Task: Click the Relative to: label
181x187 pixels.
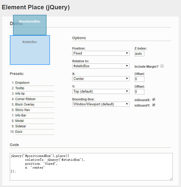Action: 81,61
